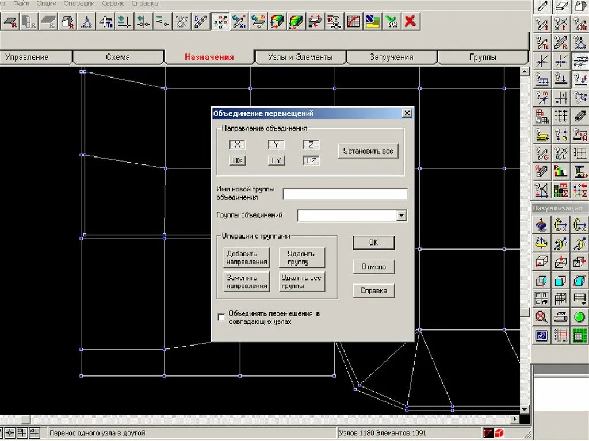Click the green check OK toolbar icon
Viewport: 589px width, 441px height.
[391, 22]
